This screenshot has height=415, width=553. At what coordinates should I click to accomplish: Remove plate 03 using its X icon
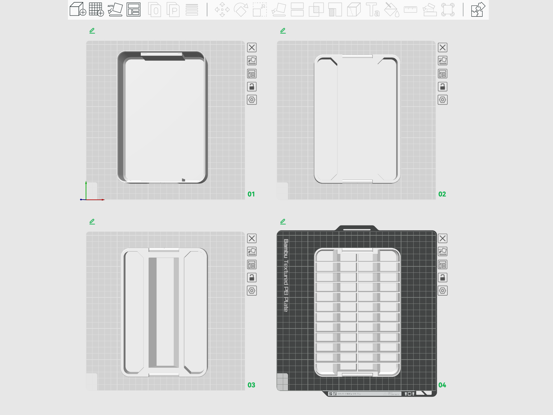point(252,239)
